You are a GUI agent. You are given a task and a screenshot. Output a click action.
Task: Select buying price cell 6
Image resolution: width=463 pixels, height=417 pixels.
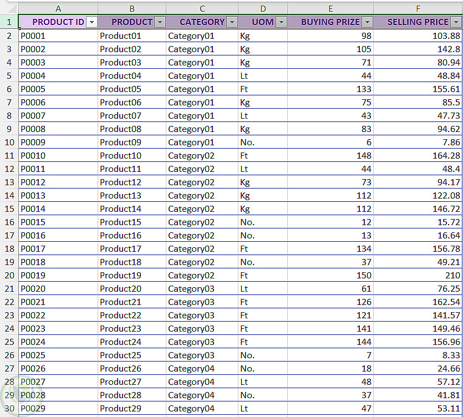[x=330, y=143]
